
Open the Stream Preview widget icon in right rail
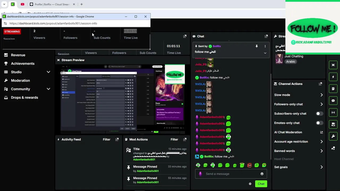point(333,65)
